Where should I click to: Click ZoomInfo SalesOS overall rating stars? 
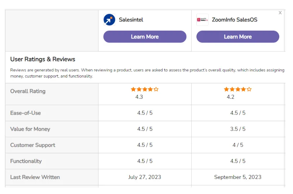(x=238, y=89)
